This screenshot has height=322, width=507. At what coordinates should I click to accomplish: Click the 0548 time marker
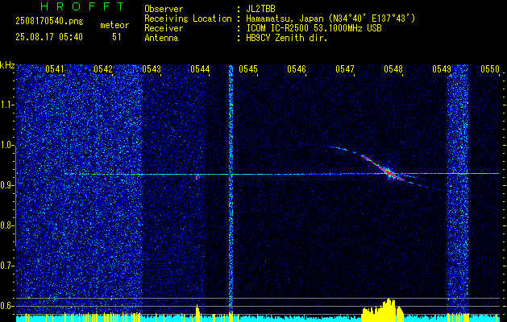(x=393, y=68)
